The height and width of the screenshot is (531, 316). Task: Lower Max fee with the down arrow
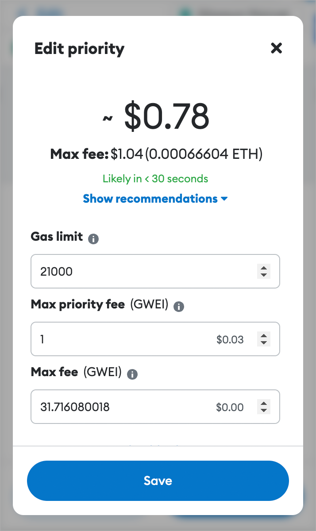point(264,410)
